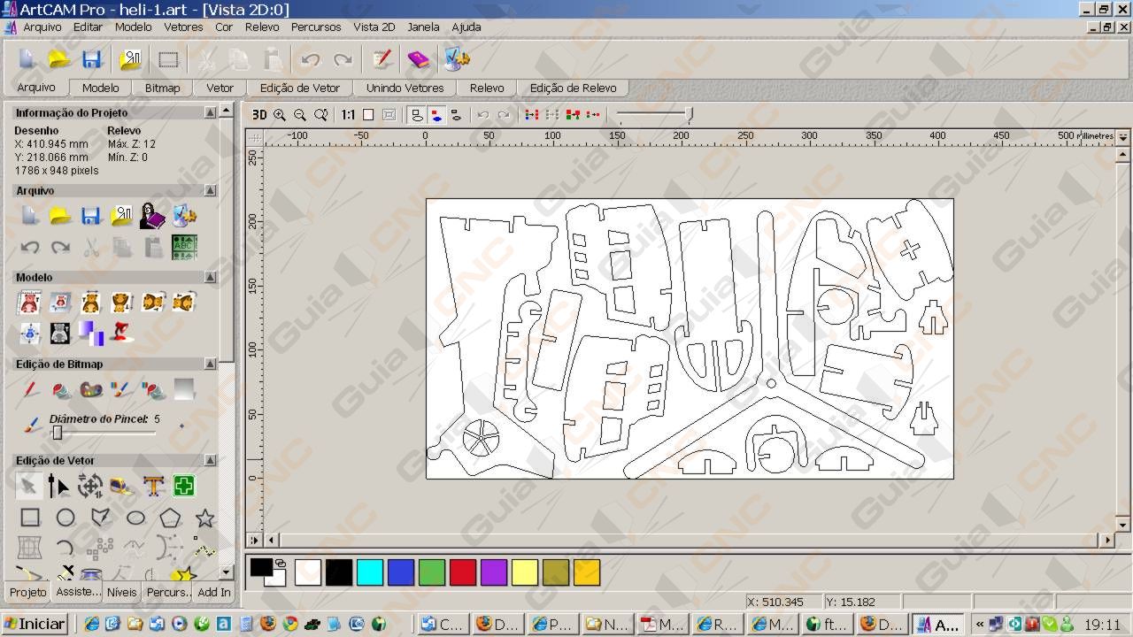Switch to the Edição de Relevo tab
Image resolution: width=1133 pixels, height=637 pixels.
tap(573, 88)
